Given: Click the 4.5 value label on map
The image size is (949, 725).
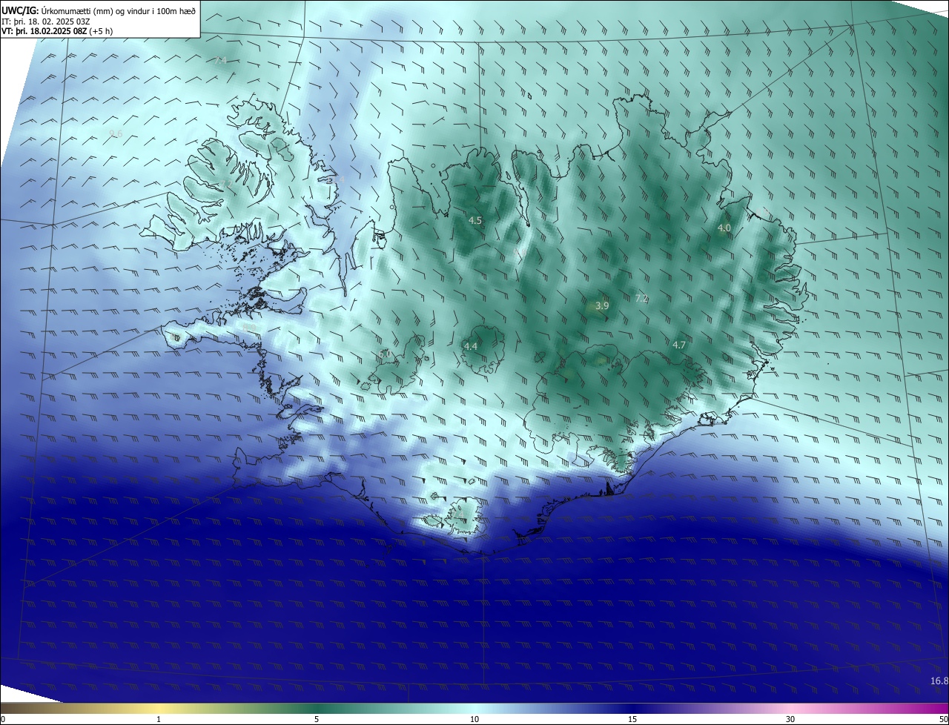Looking at the screenshot, I should pos(475,220).
